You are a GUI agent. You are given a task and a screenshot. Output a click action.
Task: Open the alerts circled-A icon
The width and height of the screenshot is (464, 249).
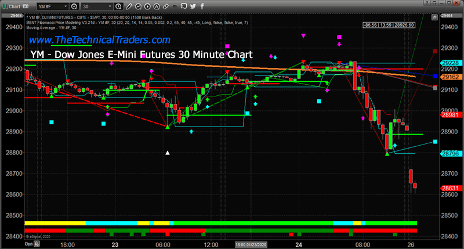157,6
